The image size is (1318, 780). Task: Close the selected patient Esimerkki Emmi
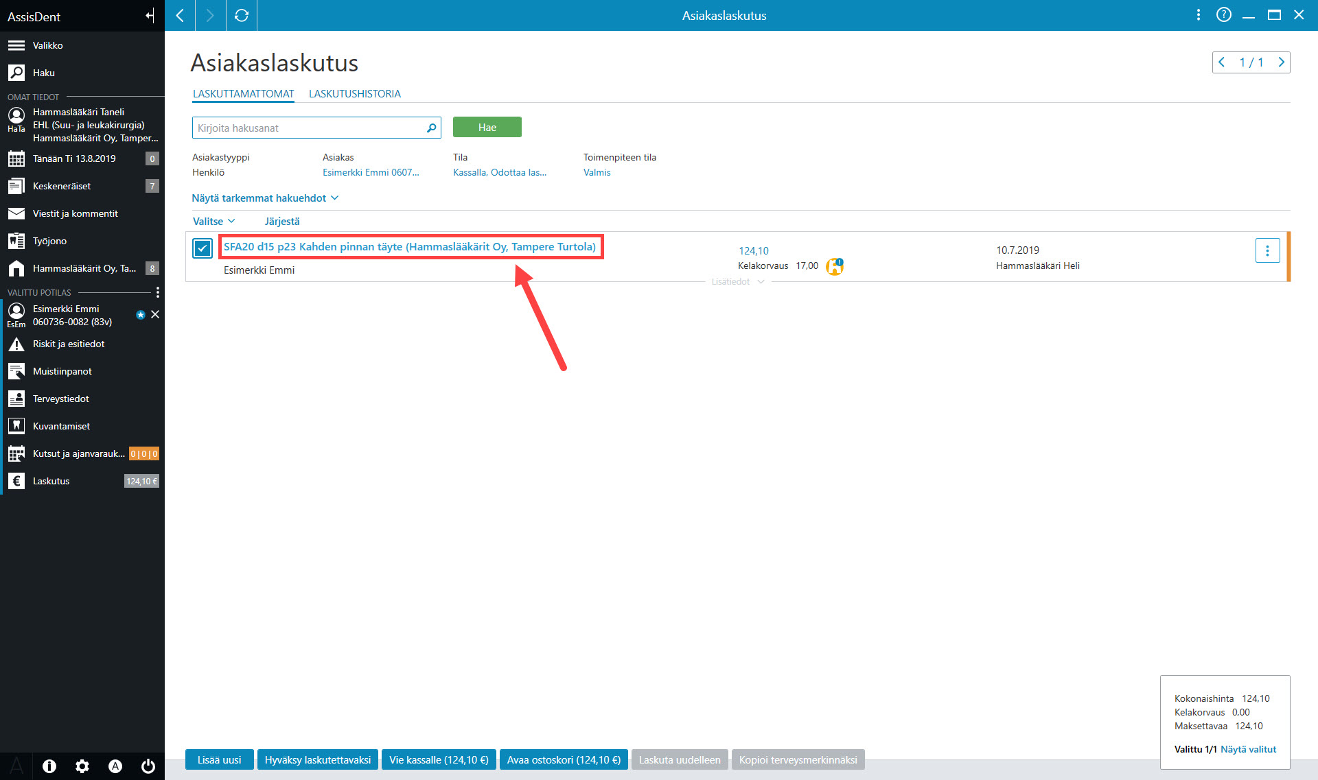point(155,314)
